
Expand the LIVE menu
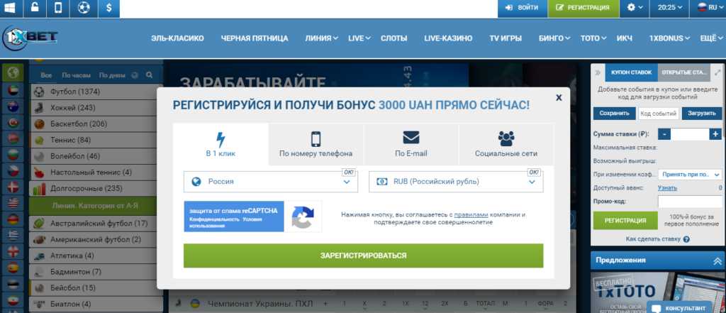359,38
